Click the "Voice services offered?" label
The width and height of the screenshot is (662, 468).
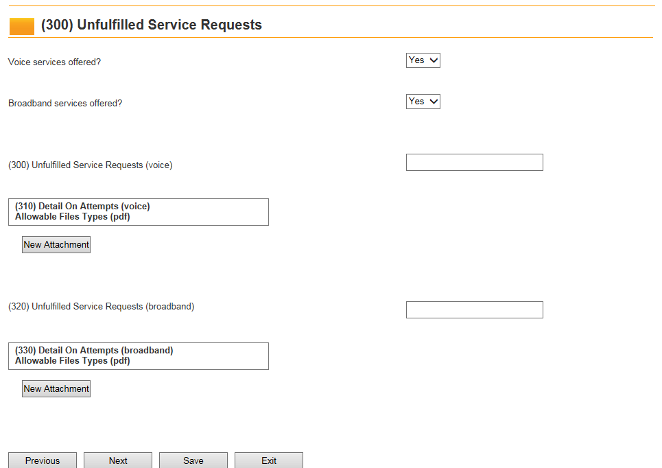point(54,62)
